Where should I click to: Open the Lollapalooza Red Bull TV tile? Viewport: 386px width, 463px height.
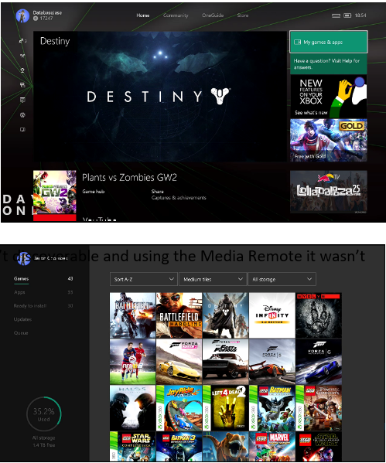329,192
